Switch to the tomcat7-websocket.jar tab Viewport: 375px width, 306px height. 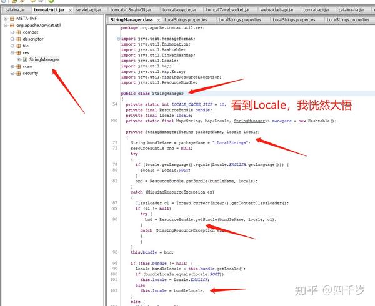click(227, 10)
